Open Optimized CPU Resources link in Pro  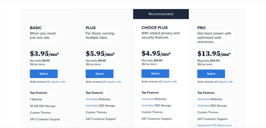pos(214,125)
